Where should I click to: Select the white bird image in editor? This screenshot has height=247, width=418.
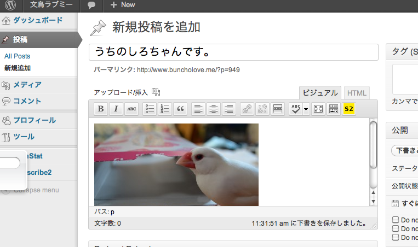tap(176, 164)
